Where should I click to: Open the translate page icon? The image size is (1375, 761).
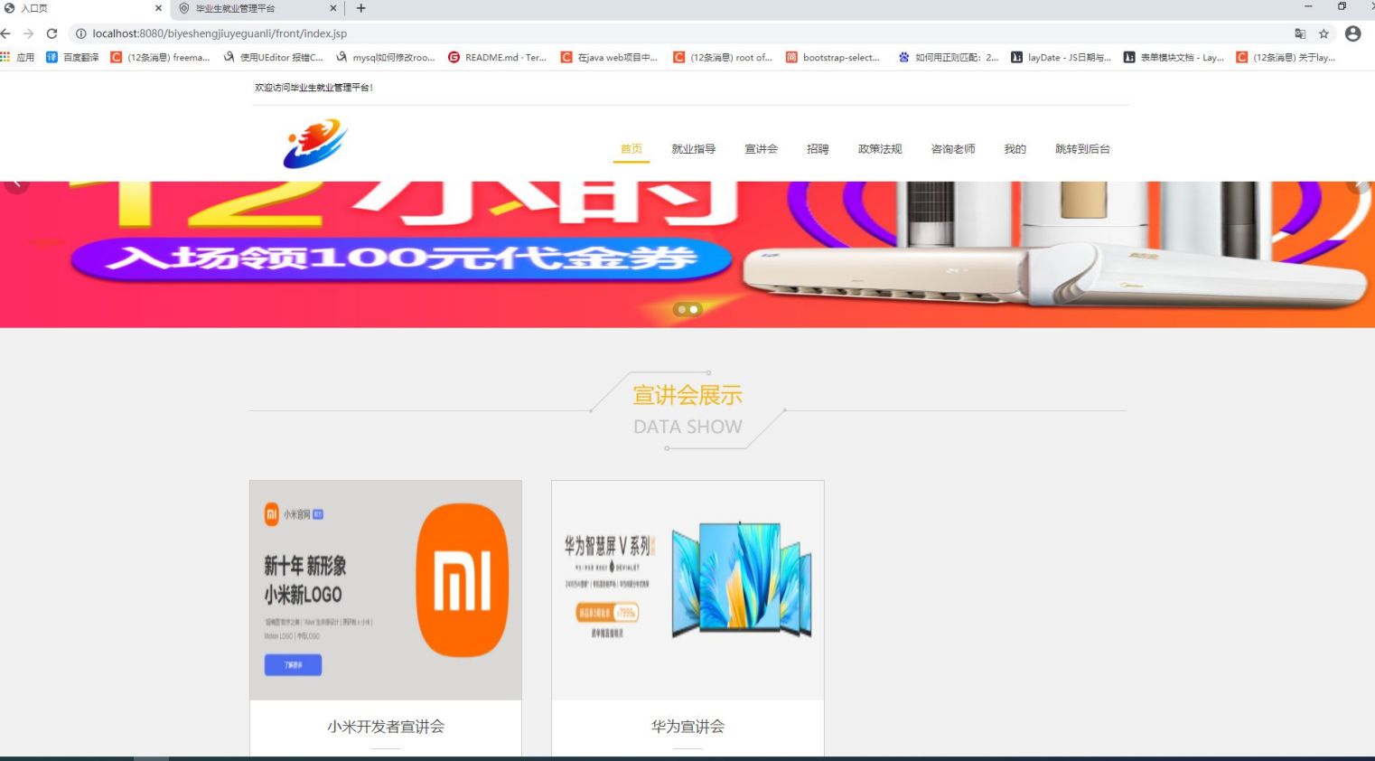1300,33
